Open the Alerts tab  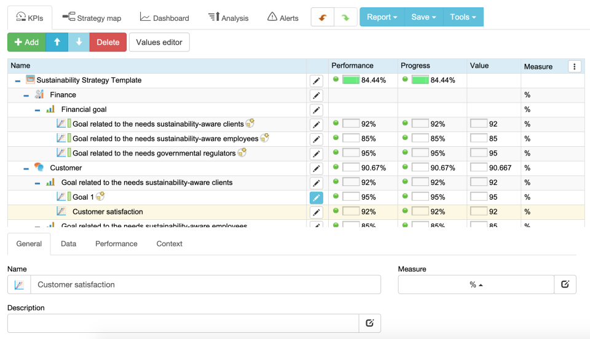point(283,18)
